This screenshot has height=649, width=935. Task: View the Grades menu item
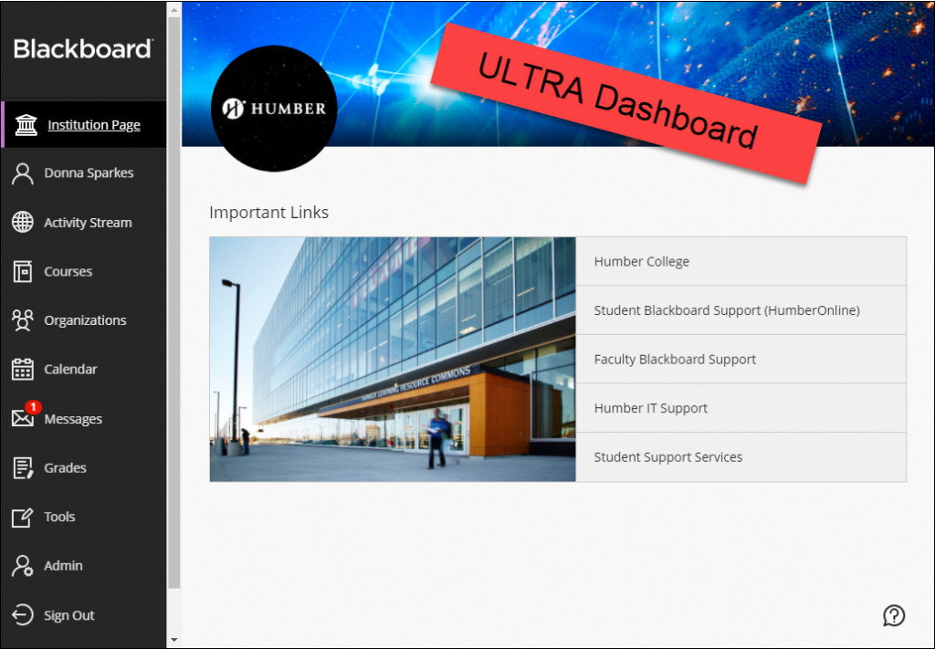(x=84, y=468)
